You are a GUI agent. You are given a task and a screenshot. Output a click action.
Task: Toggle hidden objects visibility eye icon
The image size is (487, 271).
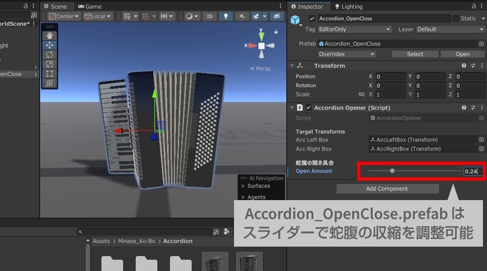coord(276,16)
